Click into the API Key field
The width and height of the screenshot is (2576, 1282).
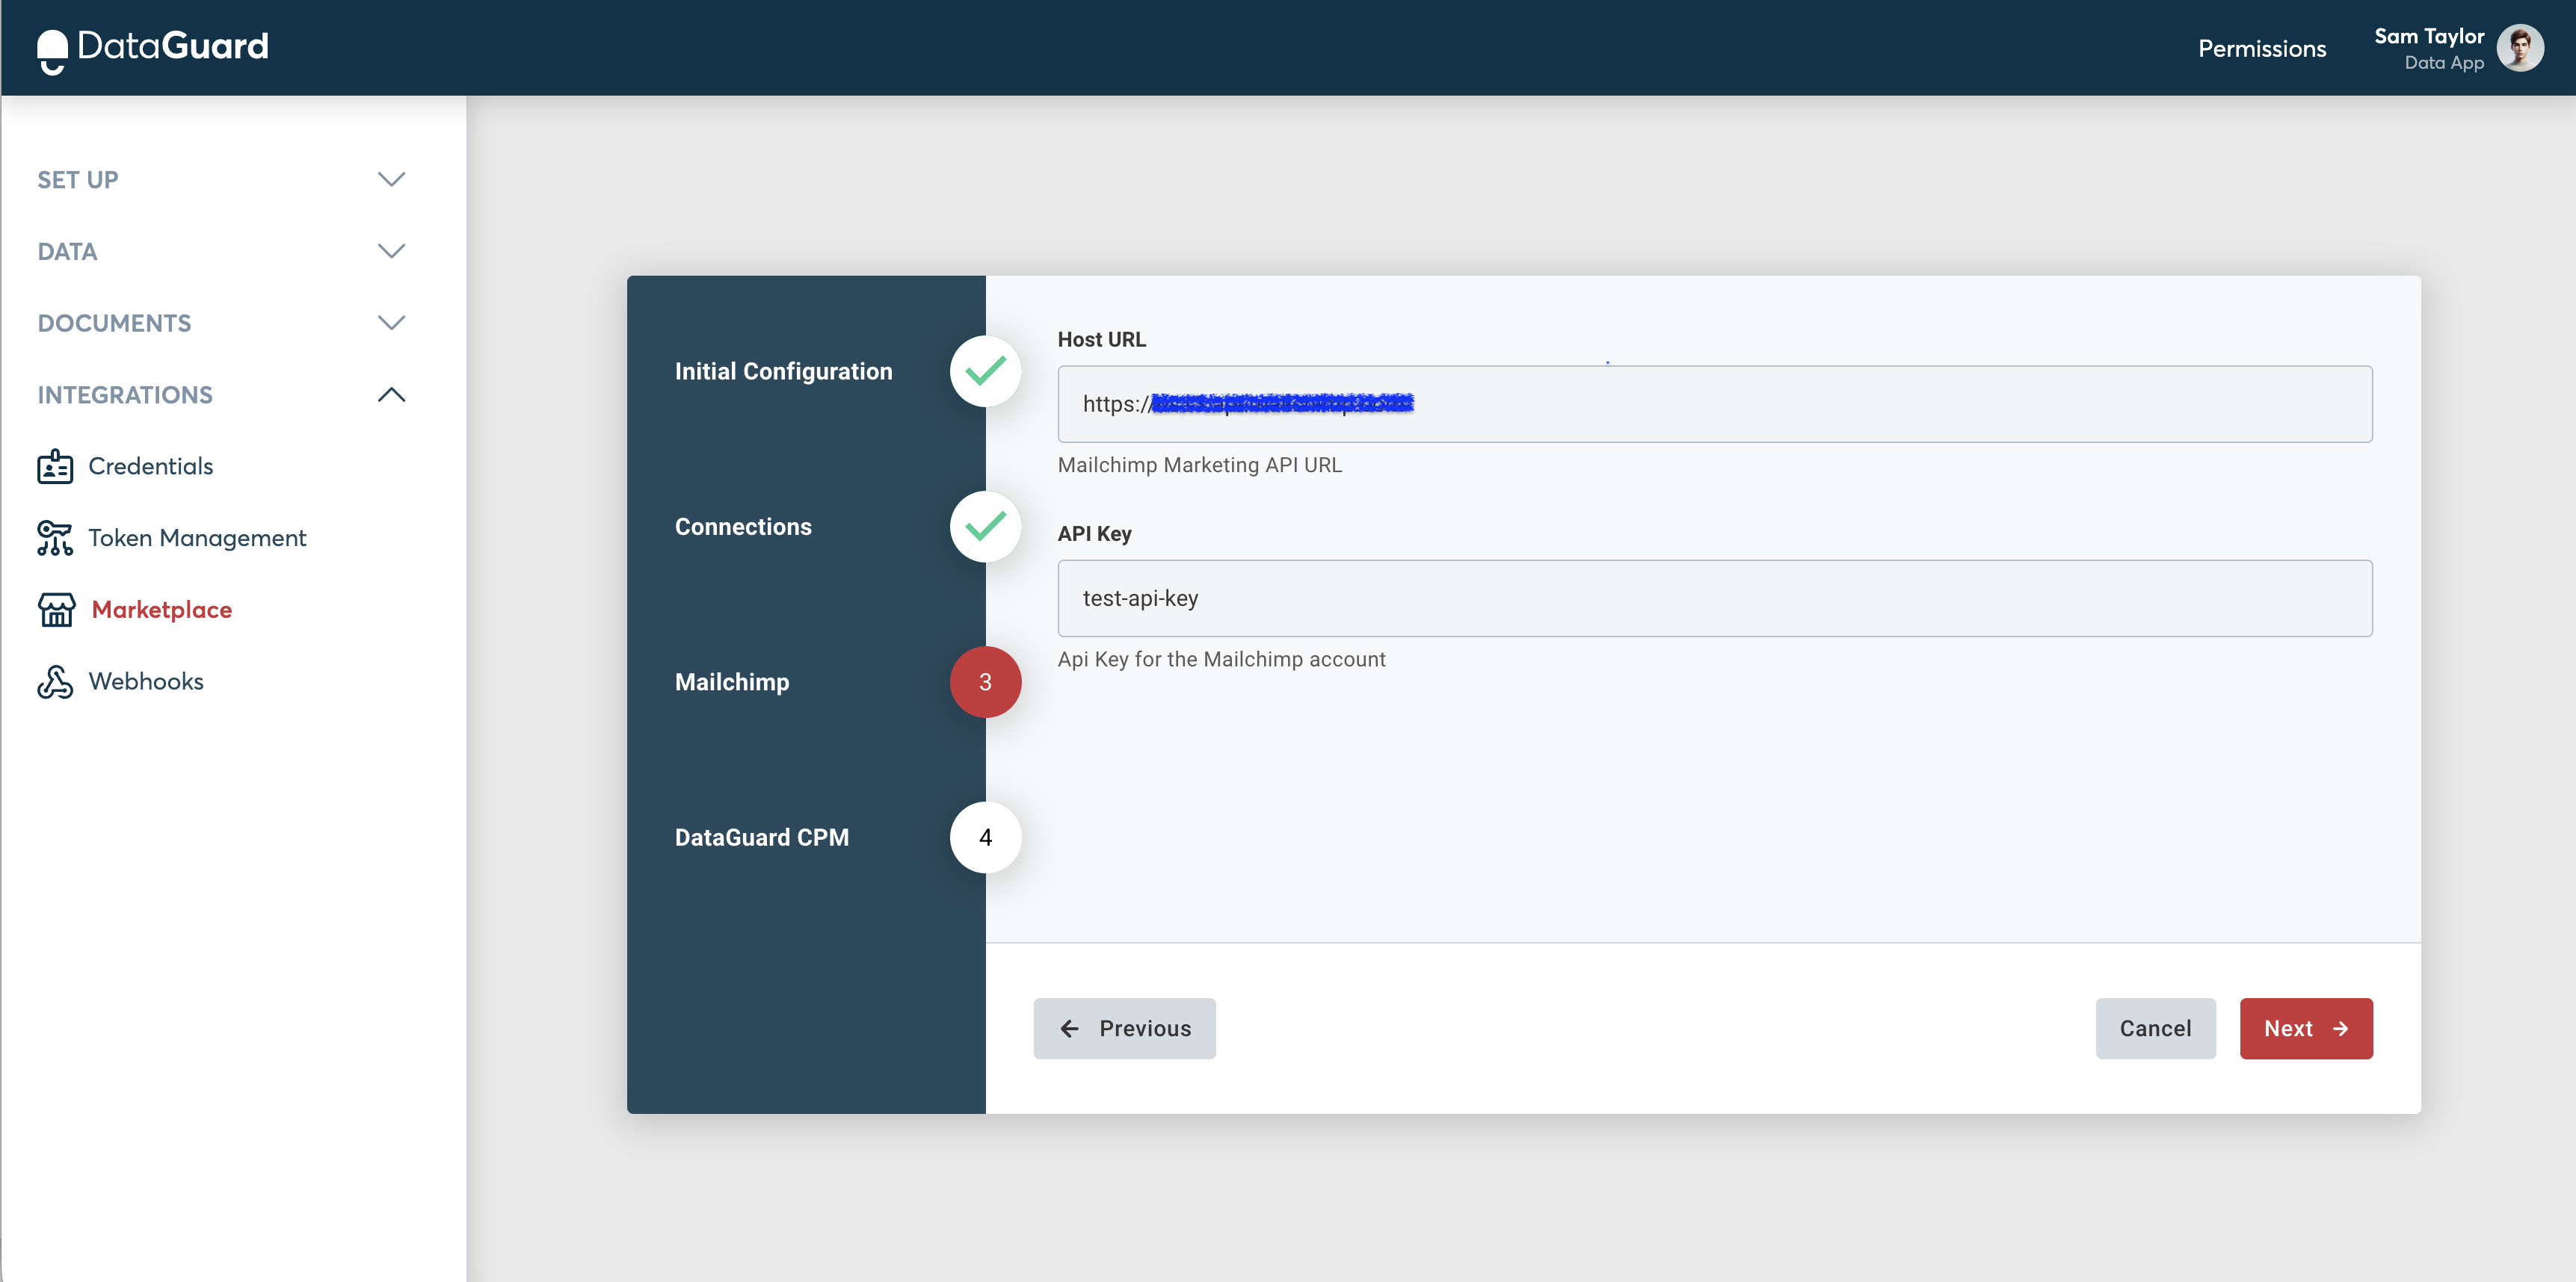[1714, 598]
